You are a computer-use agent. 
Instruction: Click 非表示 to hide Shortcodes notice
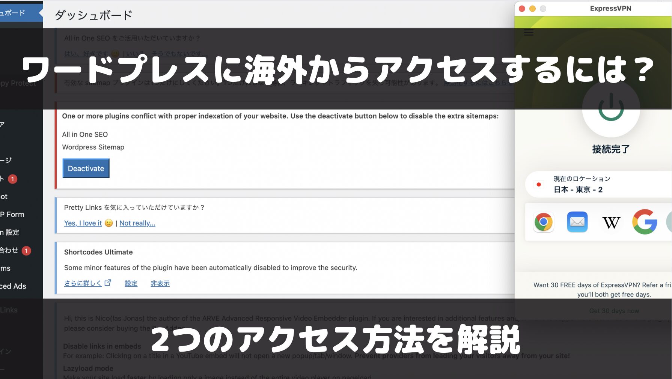(160, 283)
